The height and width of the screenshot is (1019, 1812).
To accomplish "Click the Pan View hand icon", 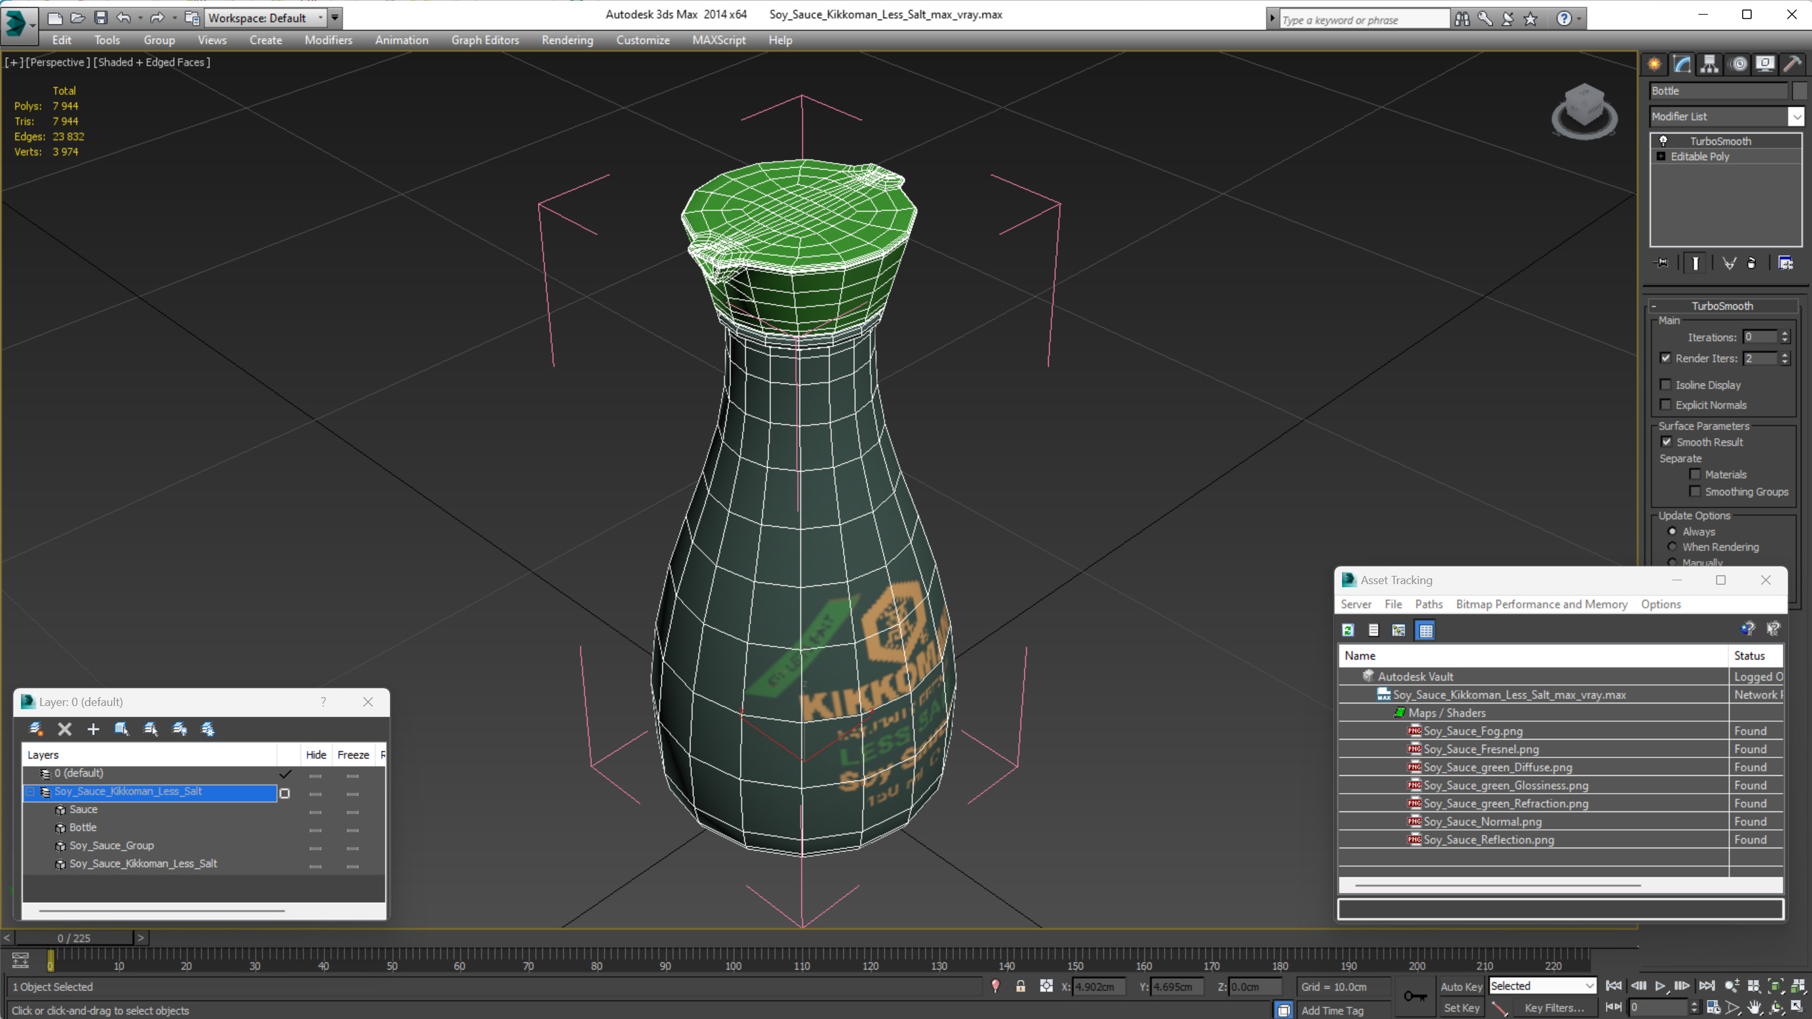I will pos(1754,1008).
